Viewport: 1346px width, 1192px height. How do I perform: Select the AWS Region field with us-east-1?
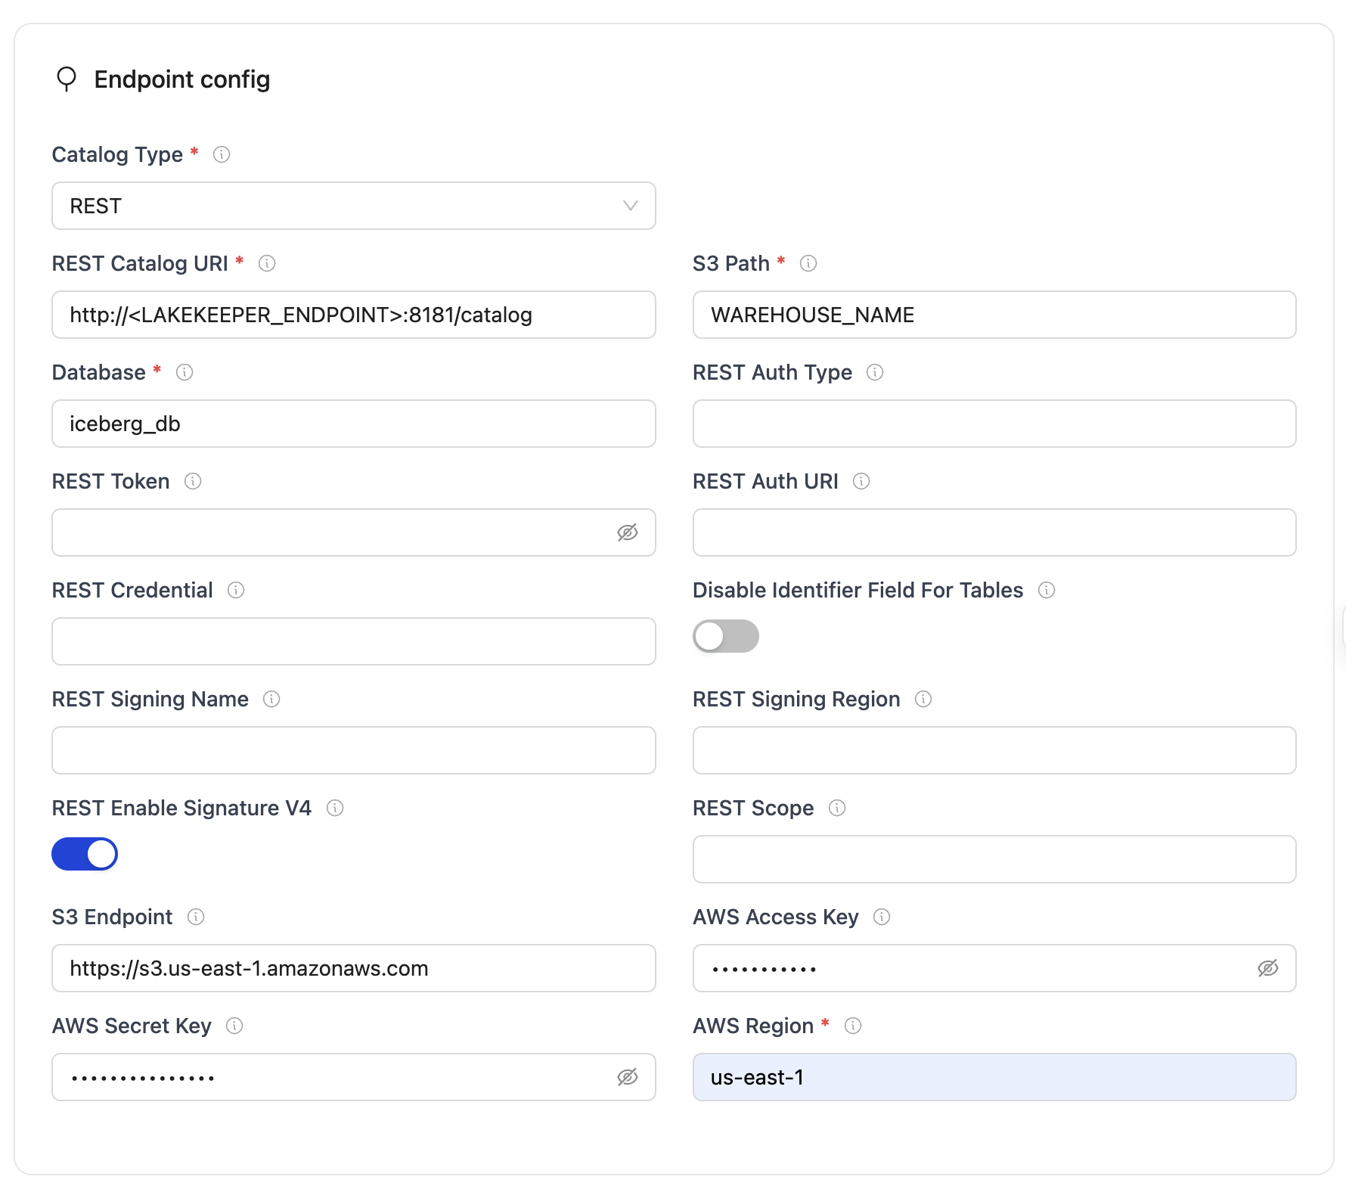coord(994,1077)
